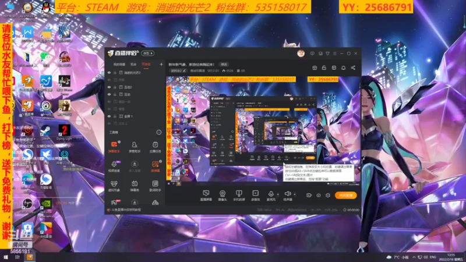Screen dimensions: 466x262
Task: Open the 歌词助手 lyrics tool
Action: click(155, 186)
